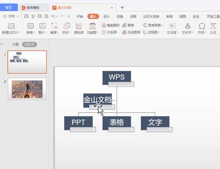The width and height of the screenshot is (220, 169).
Task: Expand the 思维导图 dropdown arrow
Action: (163, 25)
